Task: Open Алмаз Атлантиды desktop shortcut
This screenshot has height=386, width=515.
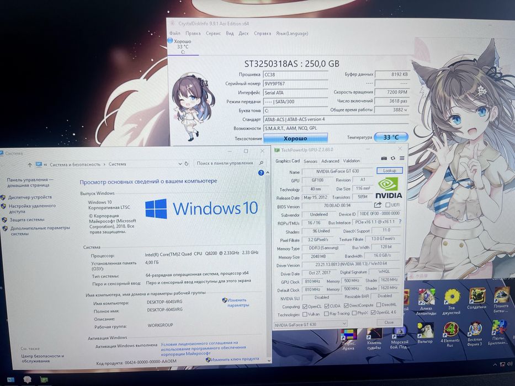Action: pos(426,302)
